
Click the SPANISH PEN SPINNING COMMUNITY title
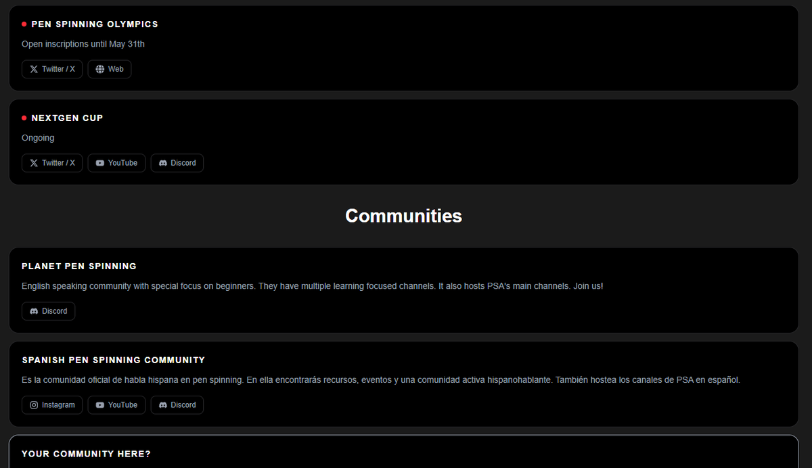click(x=113, y=360)
